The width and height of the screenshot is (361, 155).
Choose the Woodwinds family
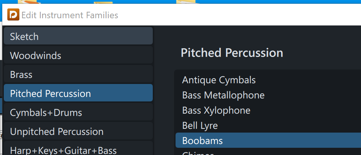click(78, 55)
